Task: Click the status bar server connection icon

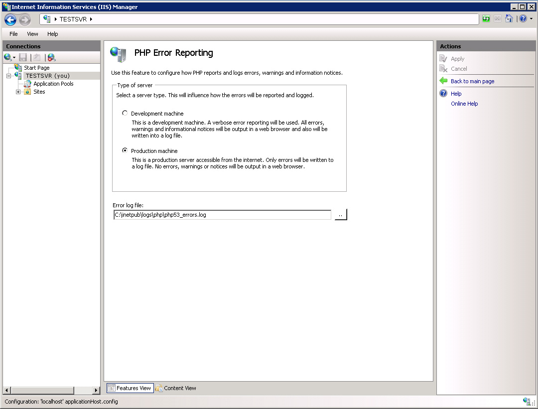Action: (x=527, y=401)
